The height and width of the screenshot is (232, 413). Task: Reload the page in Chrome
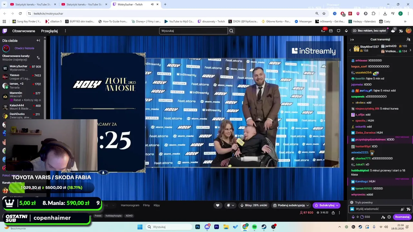click(x=20, y=14)
